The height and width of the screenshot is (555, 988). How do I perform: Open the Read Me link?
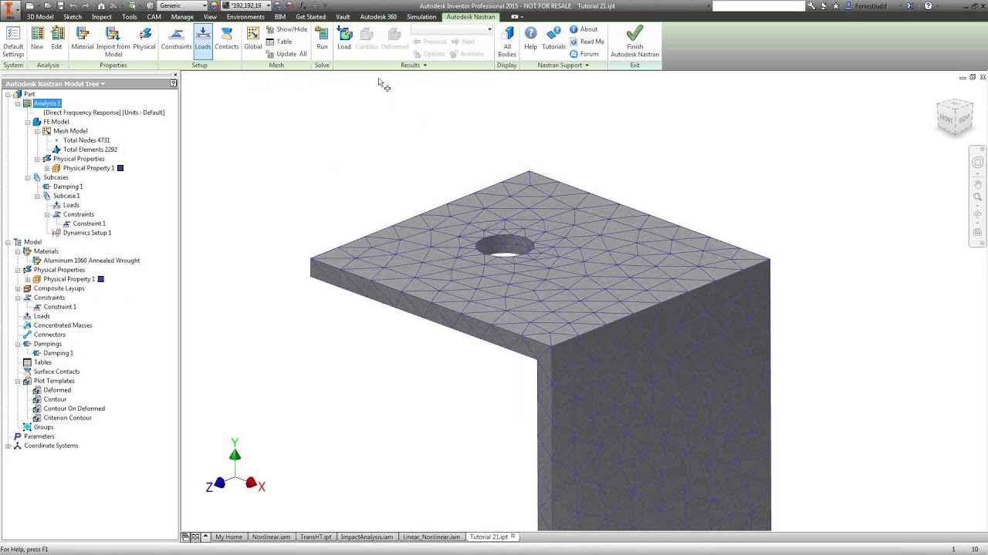pyautogui.click(x=587, y=42)
